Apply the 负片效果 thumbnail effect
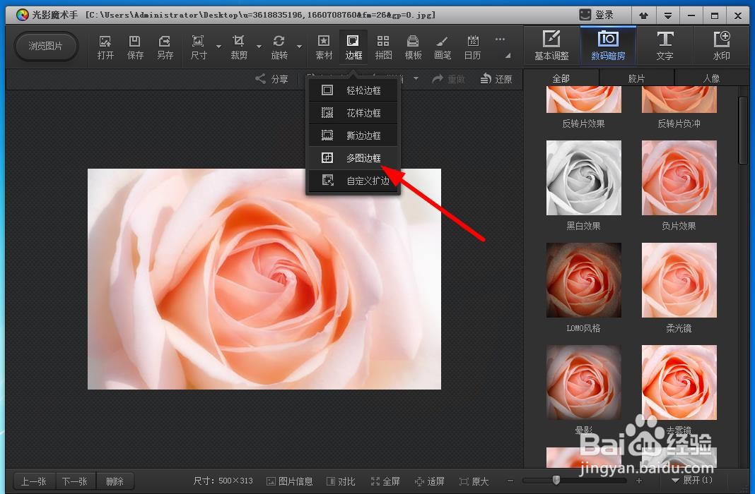This screenshot has width=755, height=494. [679, 178]
